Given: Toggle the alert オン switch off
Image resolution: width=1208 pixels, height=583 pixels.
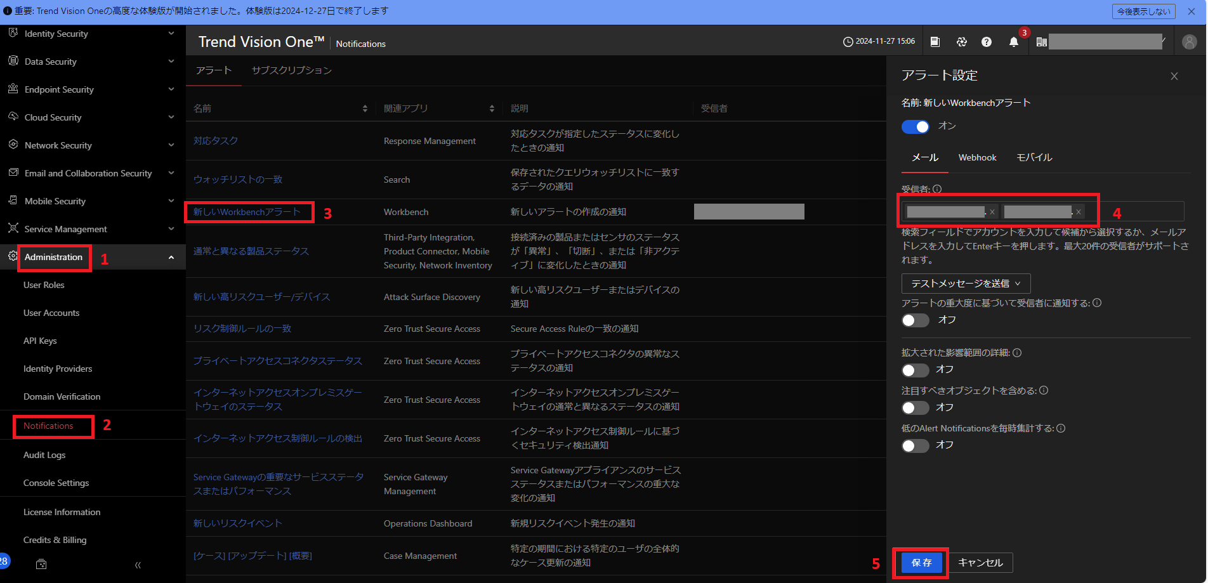Looking at the screenshot, I should pyautogui.click(x=915, y=127).
